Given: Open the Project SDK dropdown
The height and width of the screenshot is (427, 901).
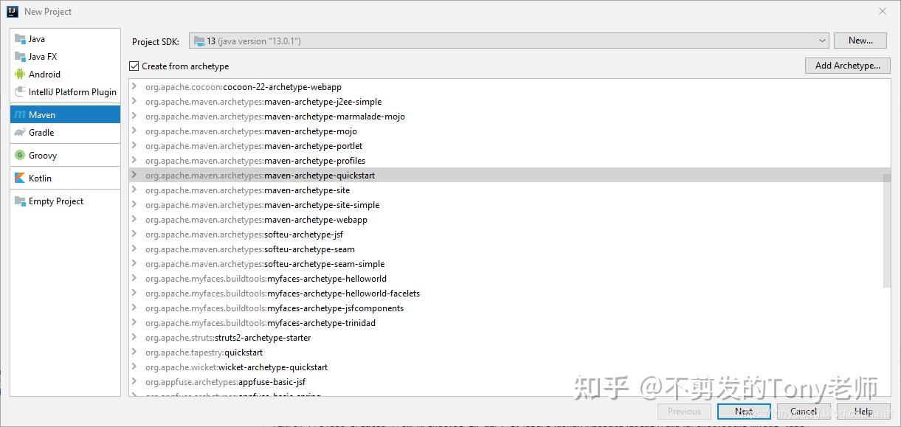Looking at the screenshot, I should tap(822, 41).
